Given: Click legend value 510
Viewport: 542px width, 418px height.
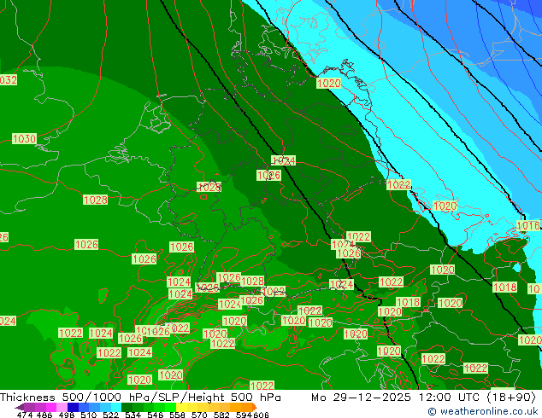Looking at the screenshot, I should (x=89, y=415).
